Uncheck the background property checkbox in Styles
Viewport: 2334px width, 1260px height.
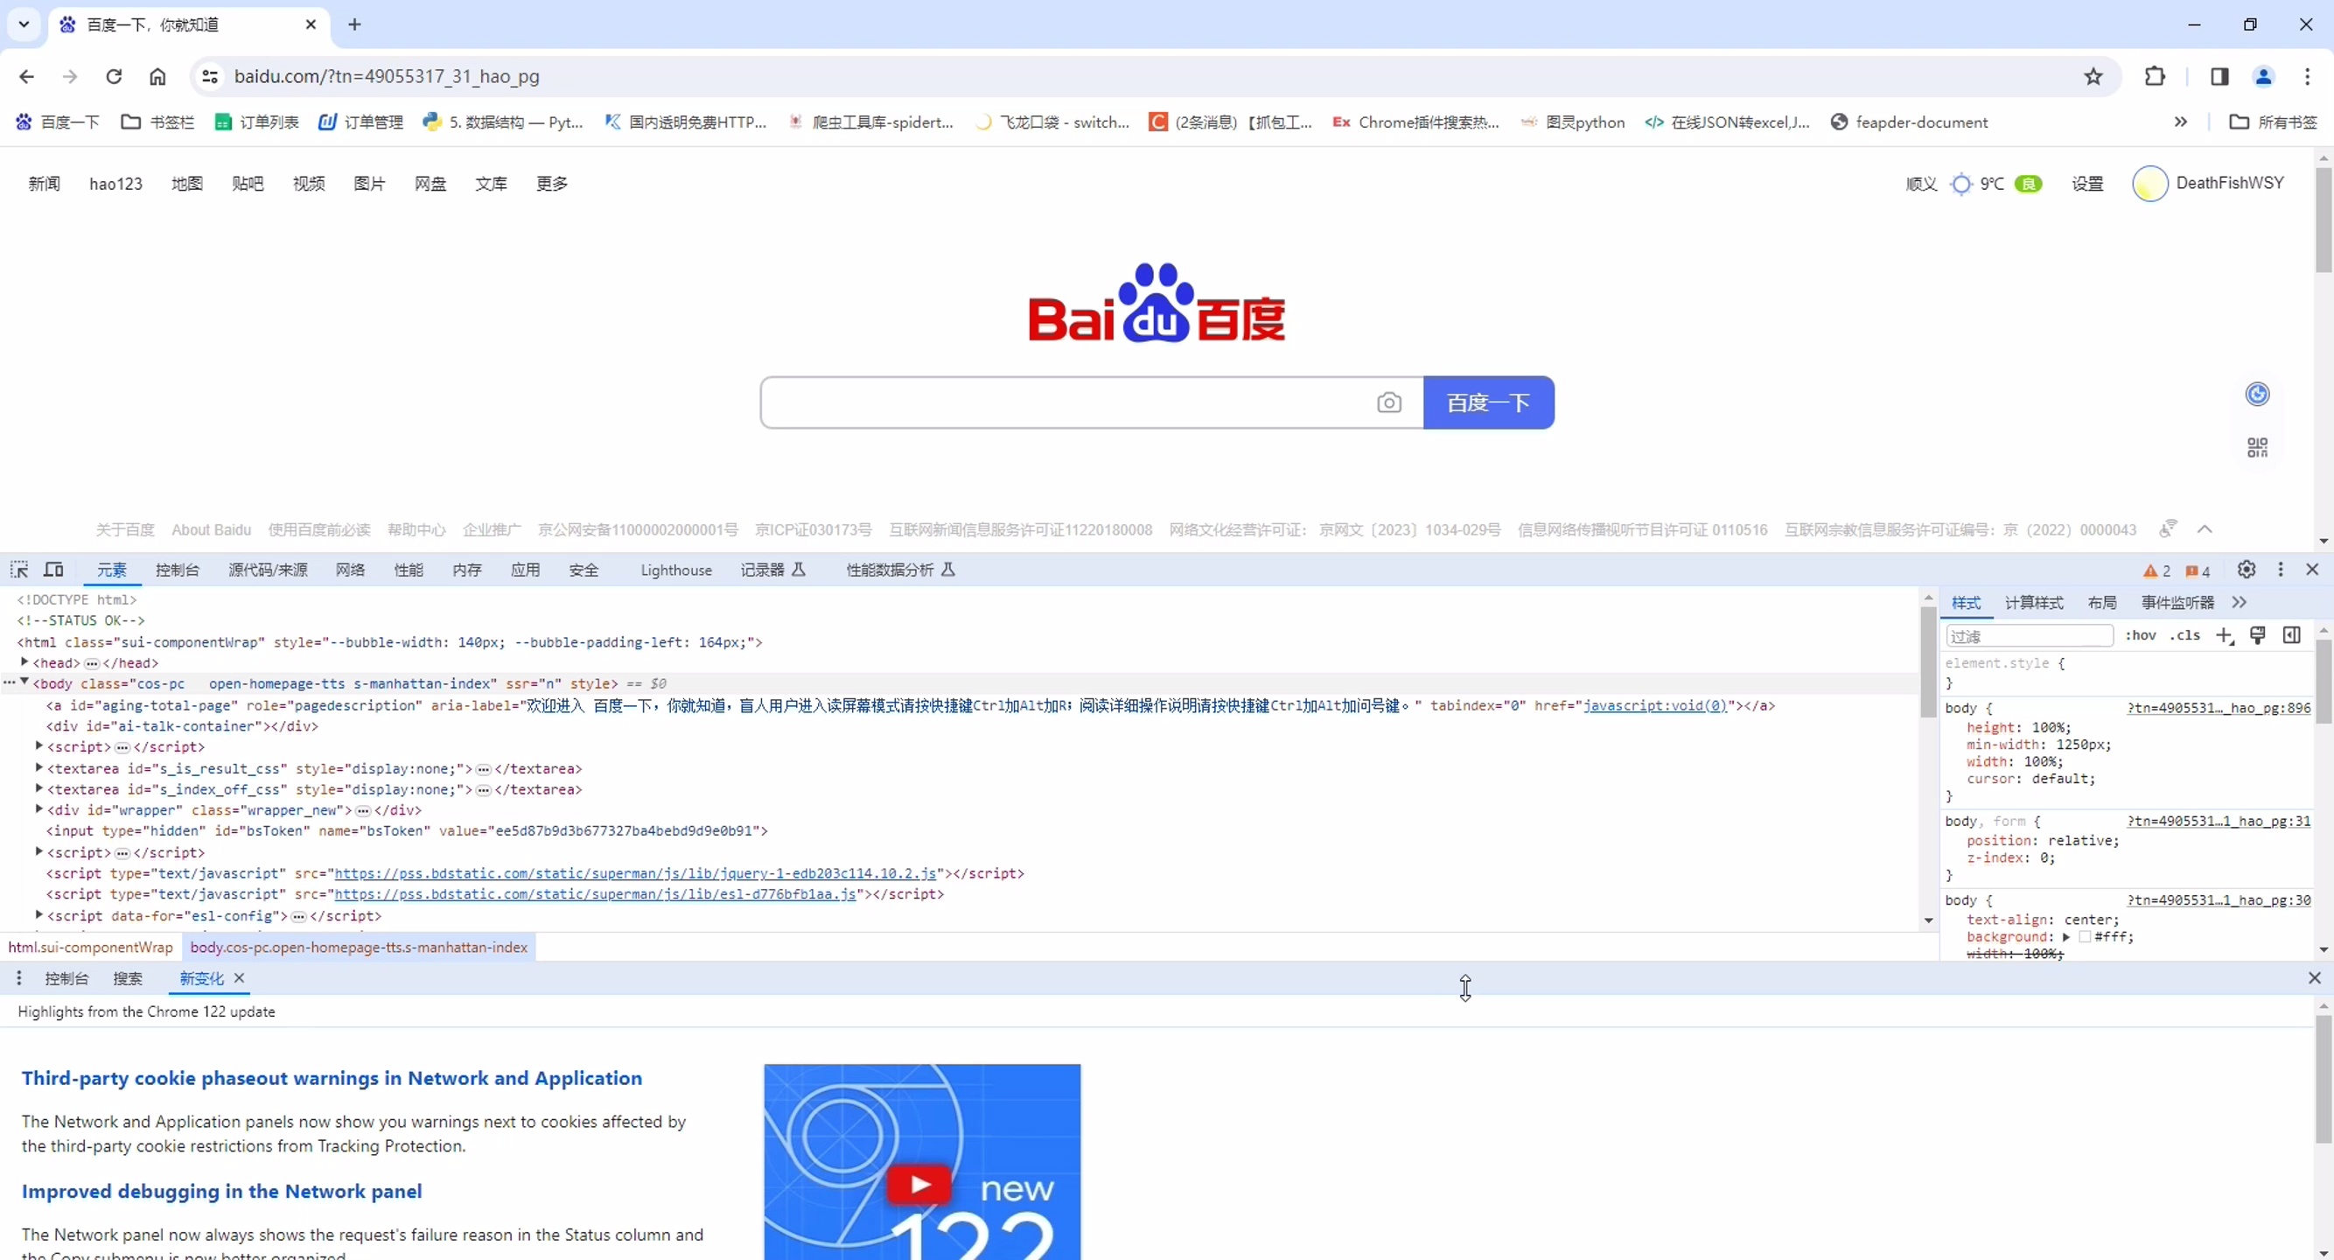(1955, 938)
